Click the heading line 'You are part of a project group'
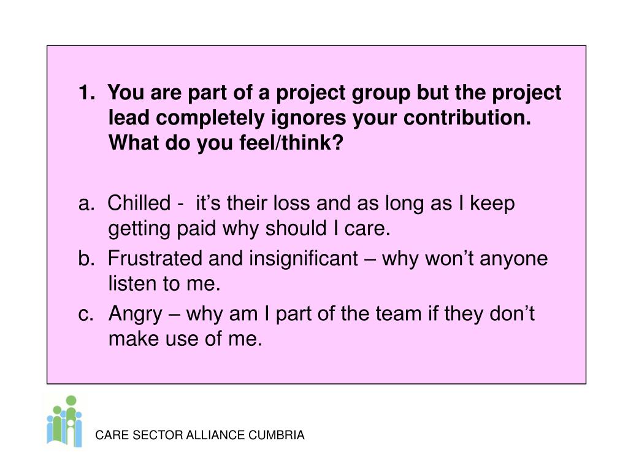 point(258,93)
